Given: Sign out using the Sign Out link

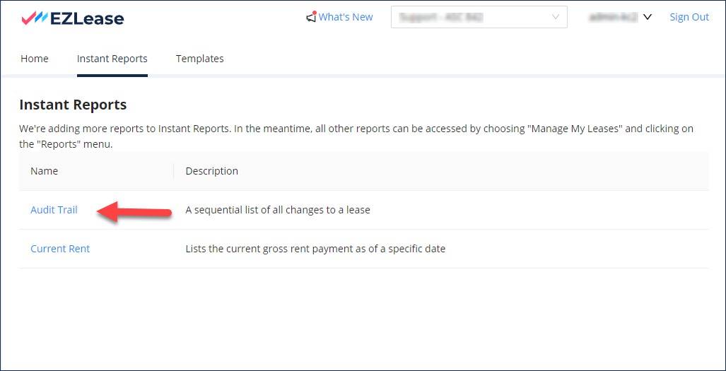Looking at the screenshot, I should 689,17.
